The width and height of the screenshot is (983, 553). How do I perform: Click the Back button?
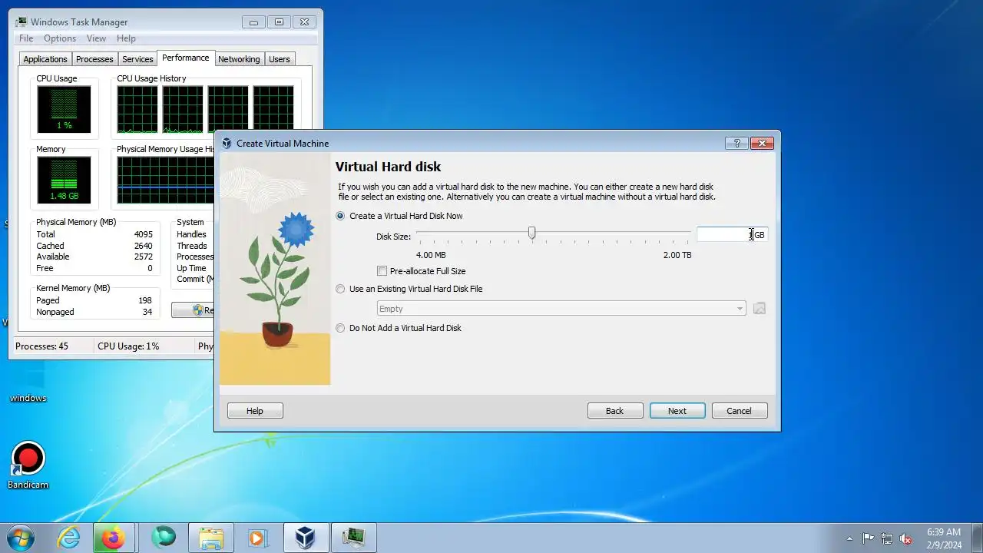(614, 411)
